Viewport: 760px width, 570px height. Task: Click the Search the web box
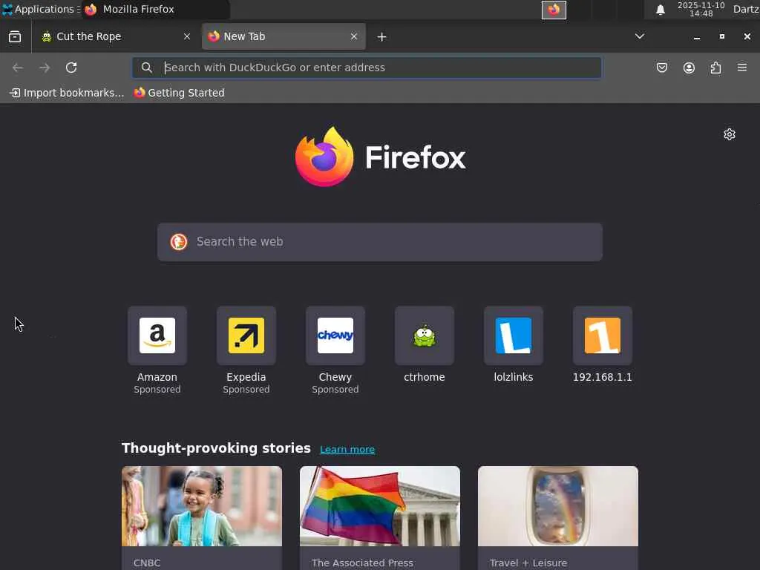click(x=380, y=242)
